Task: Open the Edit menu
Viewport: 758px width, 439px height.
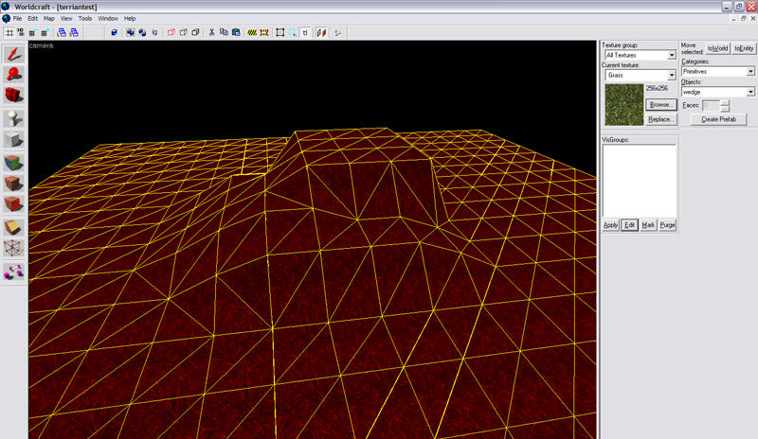Action: pos(32,18)
